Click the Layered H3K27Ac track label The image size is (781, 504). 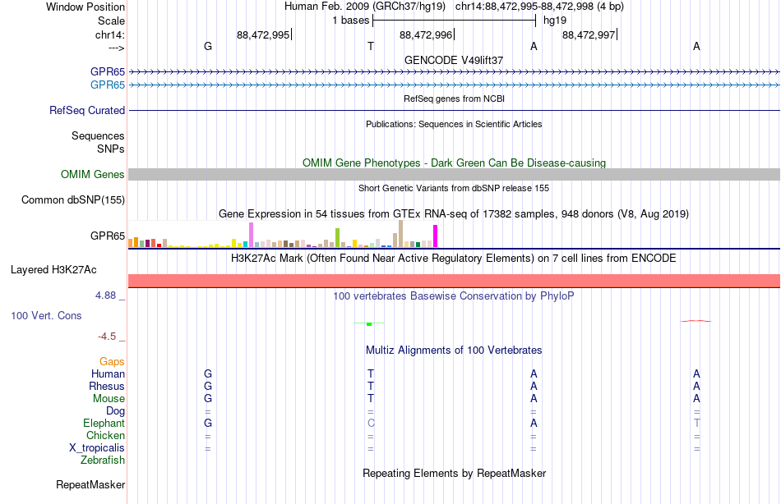53,270
